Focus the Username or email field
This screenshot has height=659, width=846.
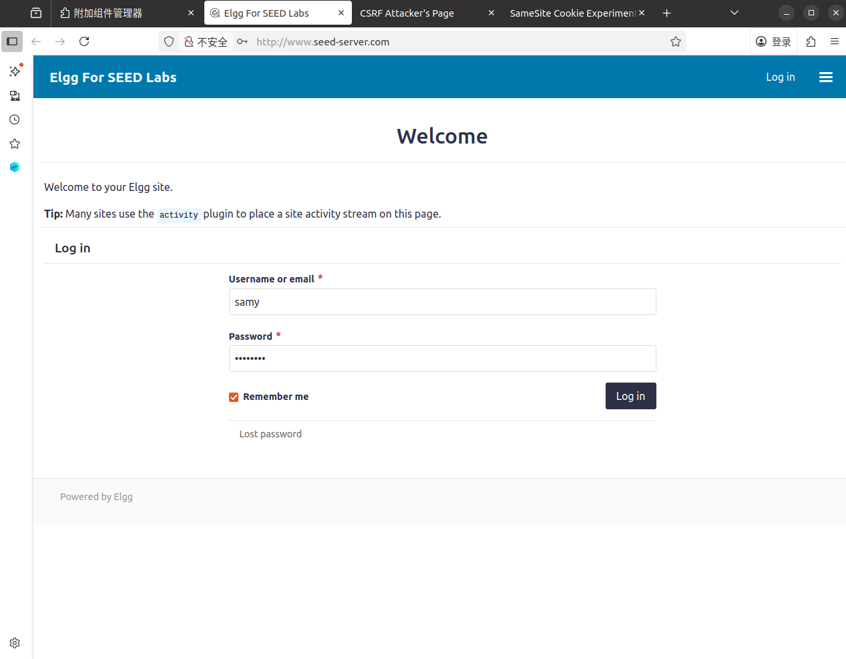443,302
